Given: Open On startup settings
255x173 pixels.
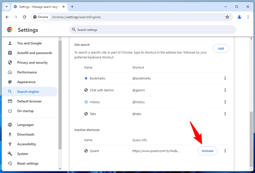Looking at the screenshot, I should [x=30, y=111].
